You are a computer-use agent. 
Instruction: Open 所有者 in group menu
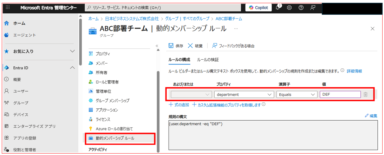coord(102,73)
